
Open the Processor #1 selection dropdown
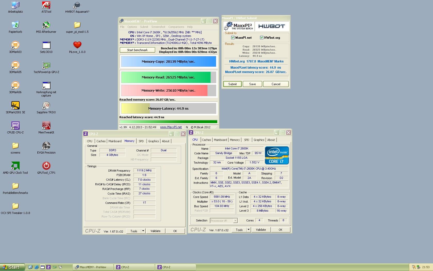[235, 221]
